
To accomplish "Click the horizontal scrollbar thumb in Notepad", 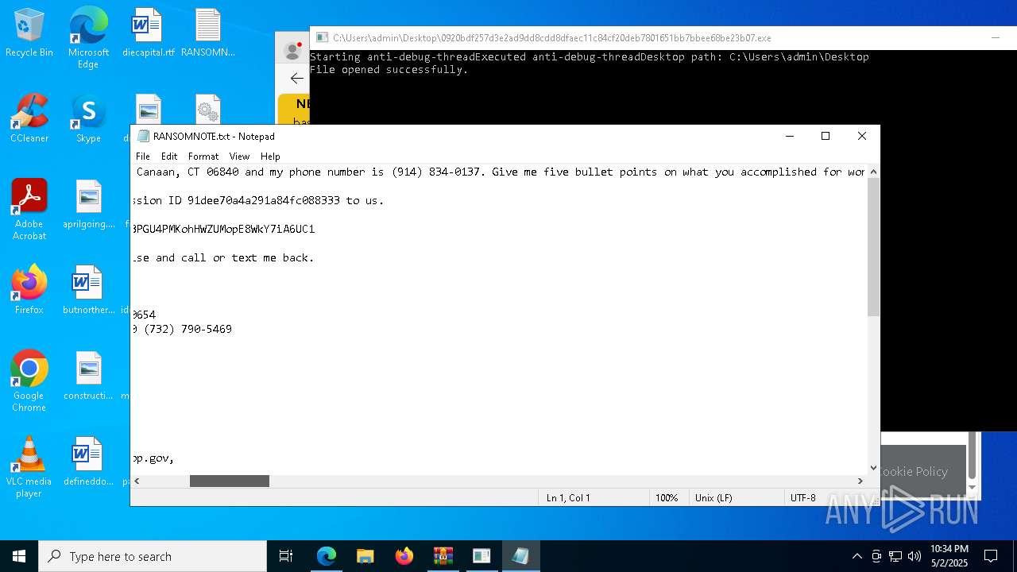I will (230, 481).
